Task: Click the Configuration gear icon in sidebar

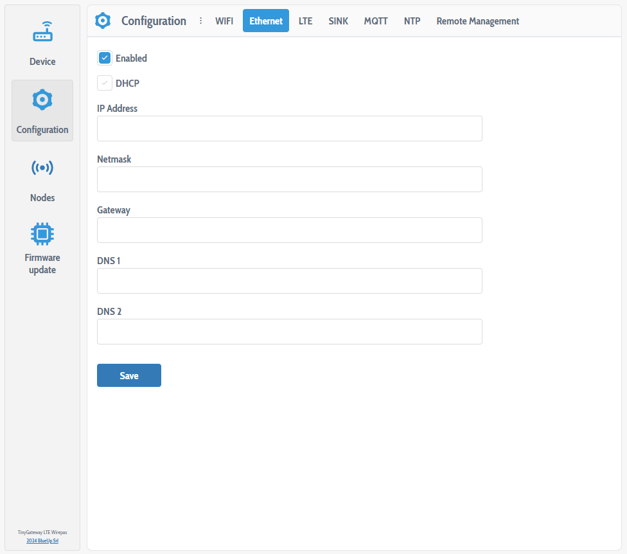Action: tap(42, 100)
